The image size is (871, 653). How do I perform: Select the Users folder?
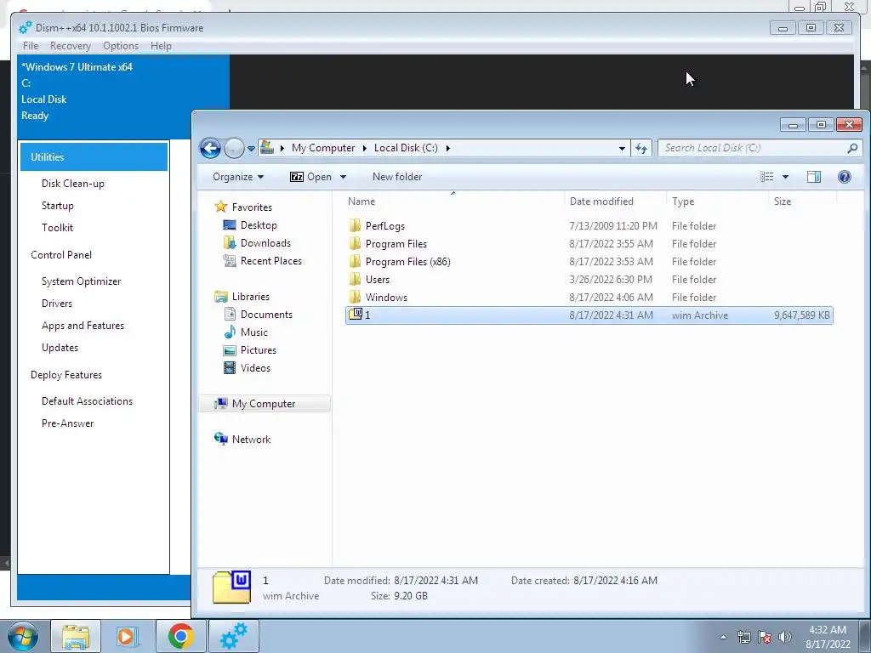pyautogui.click(x=589, y=279)
